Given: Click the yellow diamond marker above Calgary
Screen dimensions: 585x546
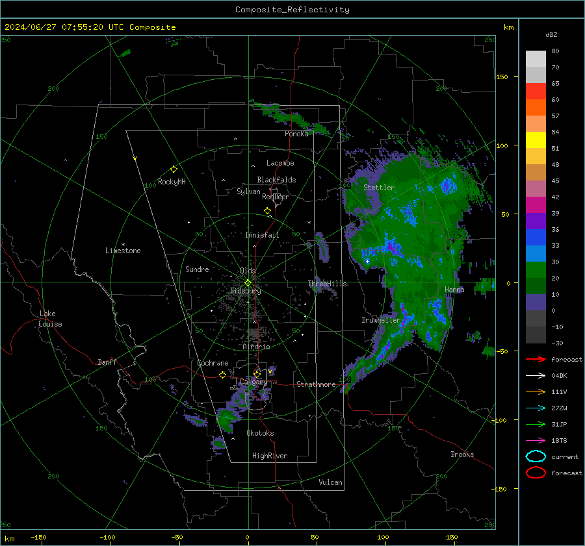Looking at the screenshot, I should pos(257,374).
